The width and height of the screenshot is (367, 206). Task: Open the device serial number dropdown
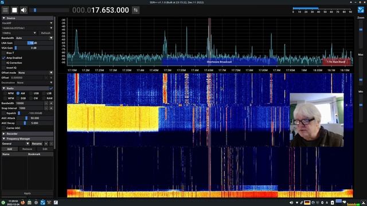coord(27,28)
